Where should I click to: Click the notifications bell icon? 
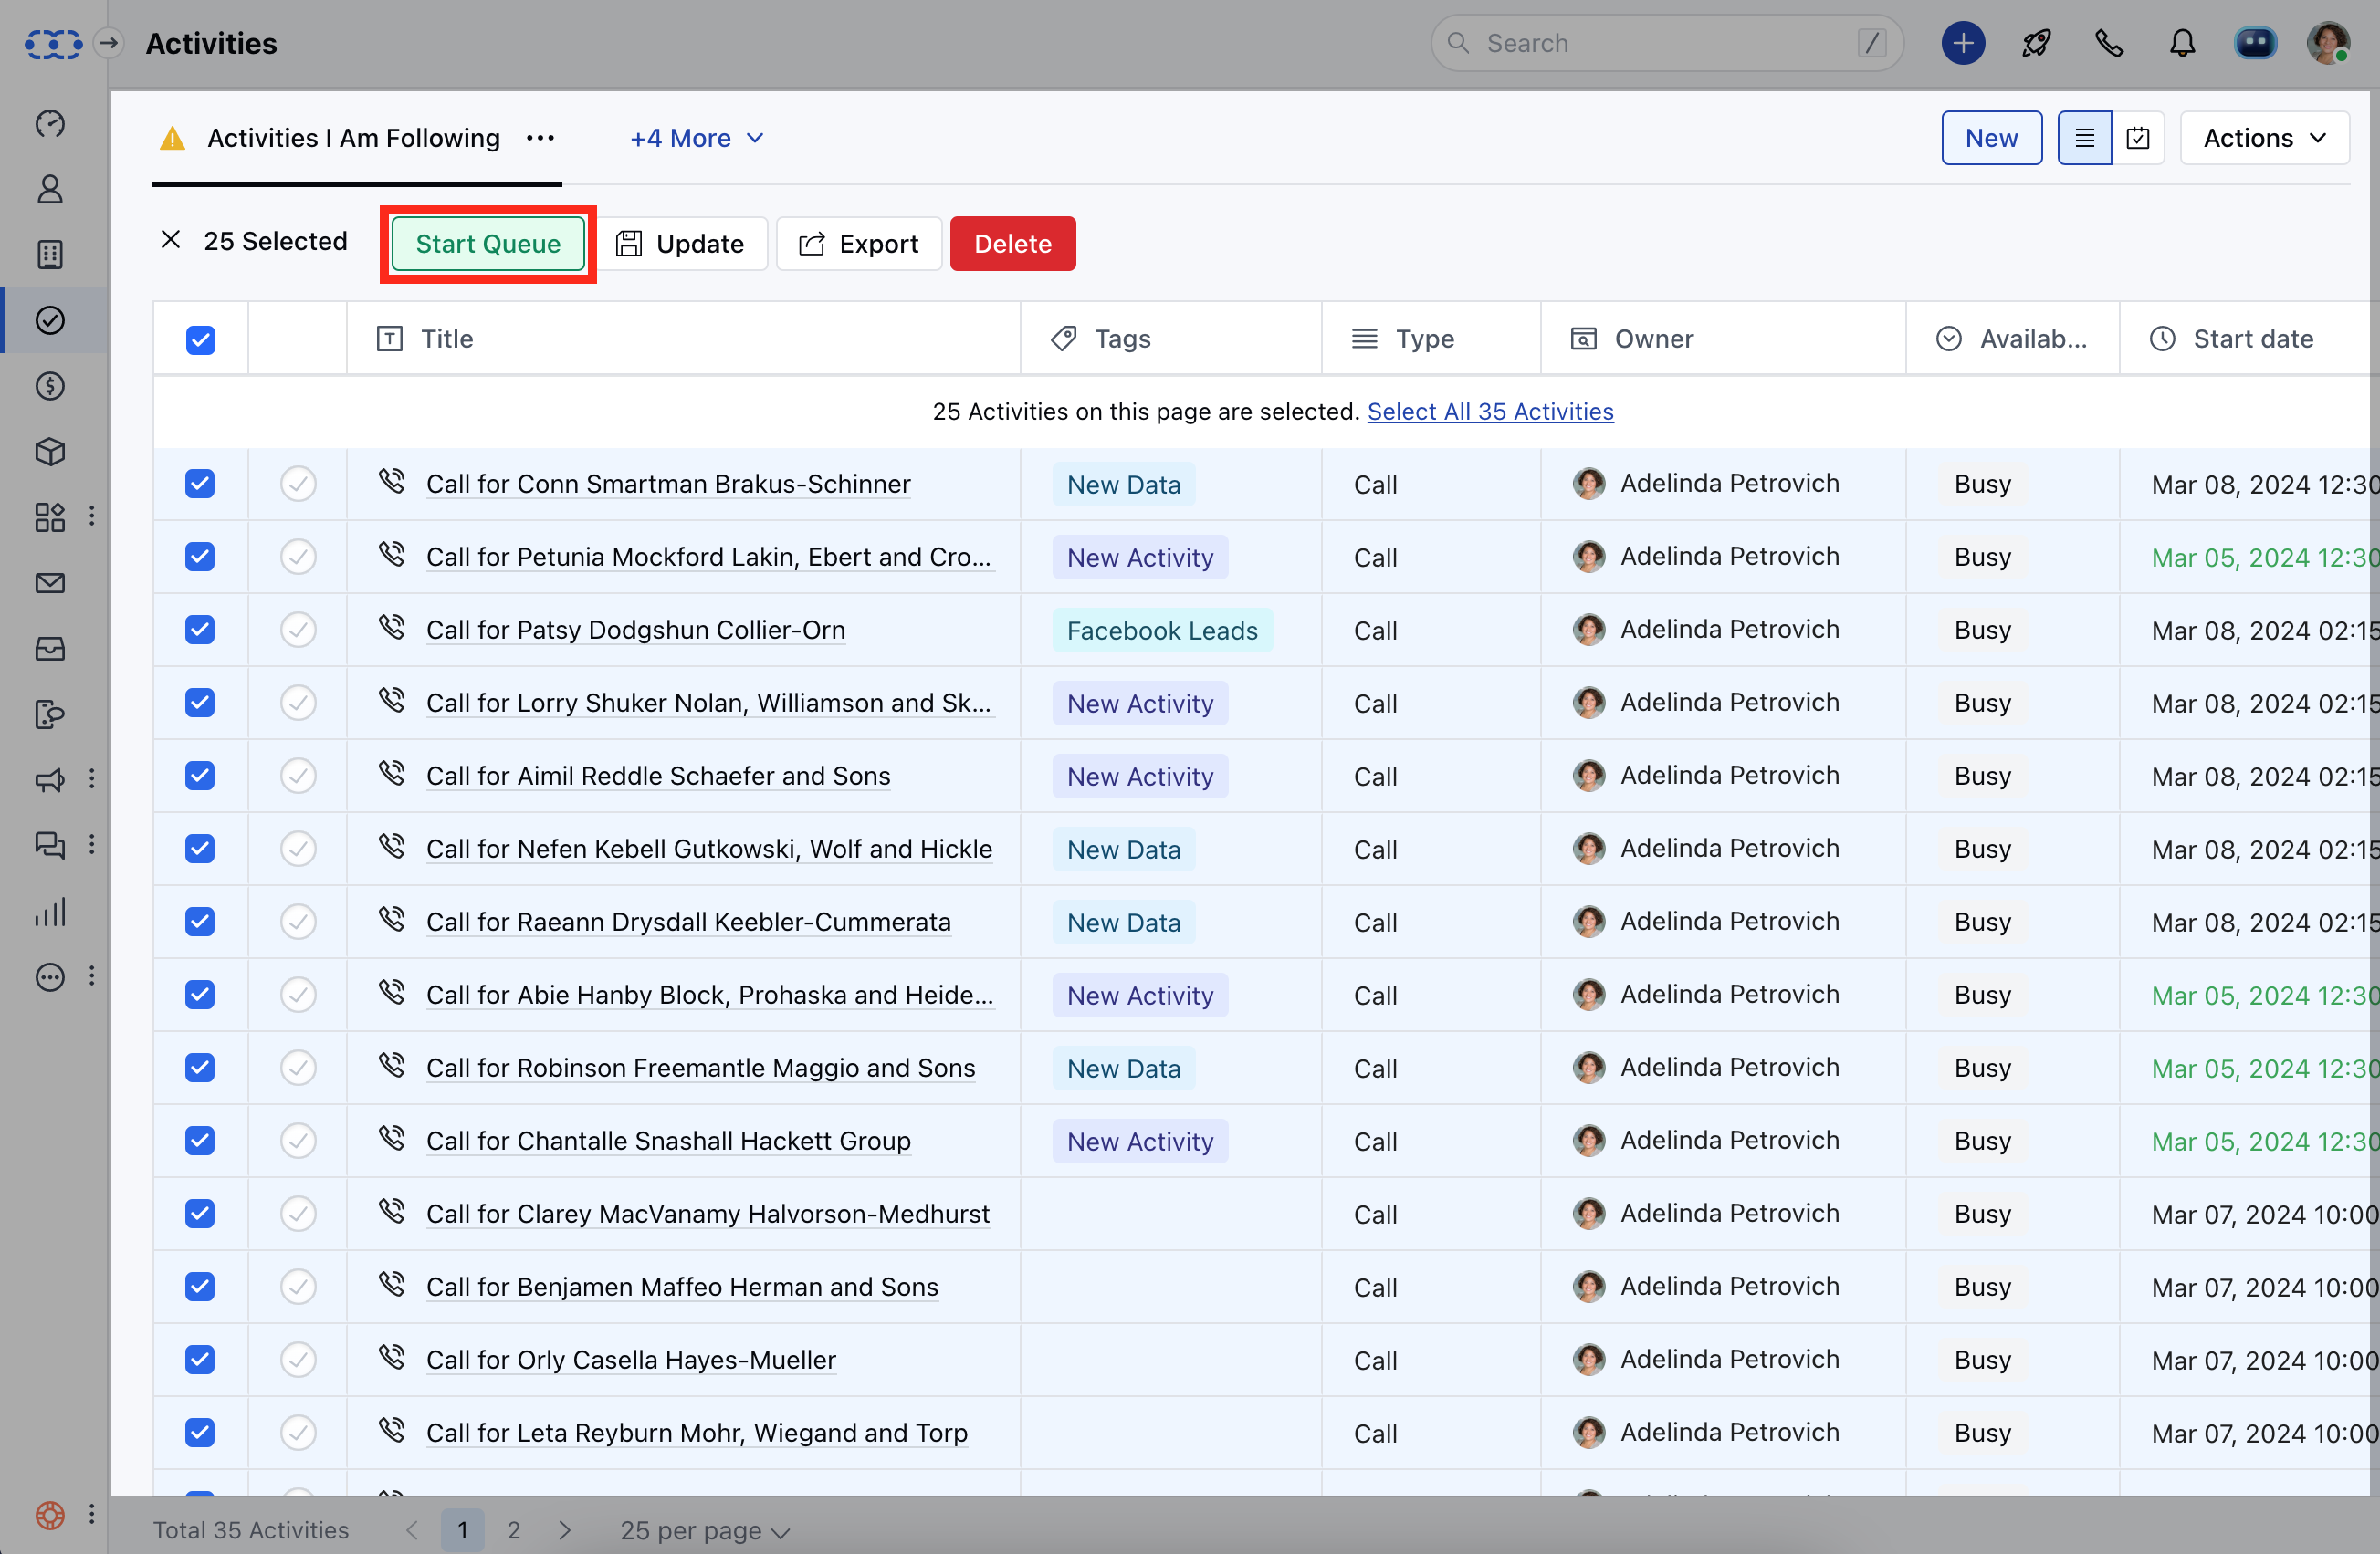pos(2182,43)
